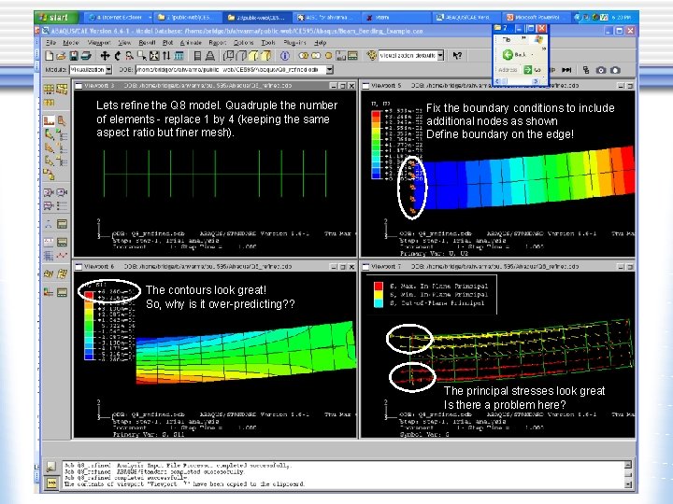Click the Common Plot Options icon
The height and width of the screenshot is (504, 673).
tap(49, 90)
